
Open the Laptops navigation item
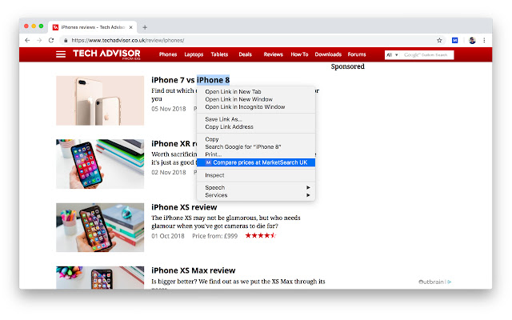click(194, 54)
